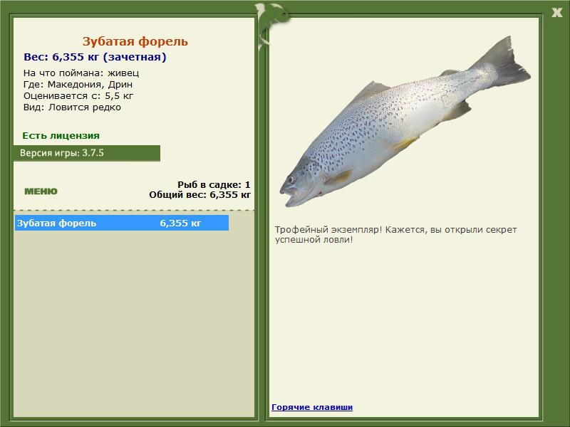This screenshot has width=570, height=427.
Task: Click the Трофейный экземпляр description text
Action: (395, 235)
